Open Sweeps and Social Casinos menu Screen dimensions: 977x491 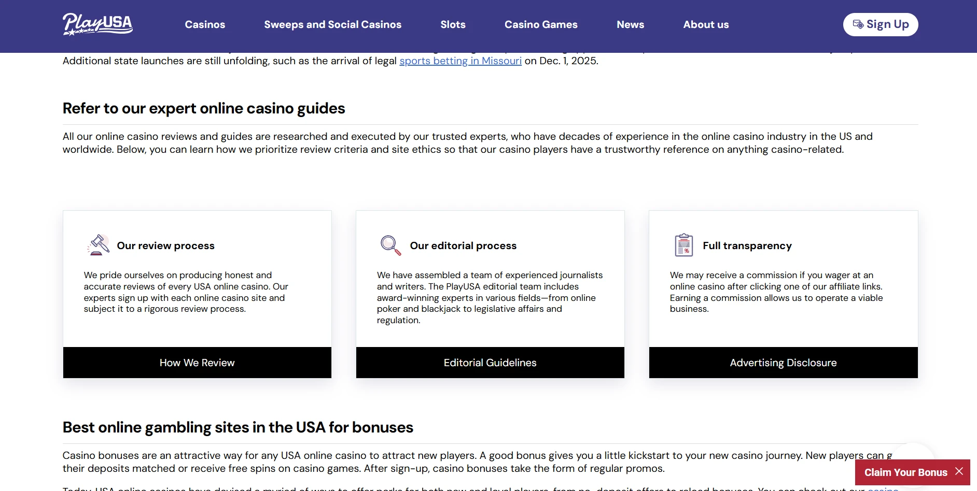332,24
